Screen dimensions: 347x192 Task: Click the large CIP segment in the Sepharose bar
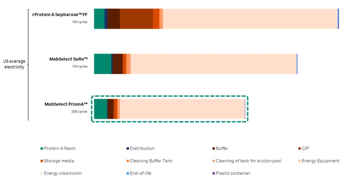pyautogui.click(x=136, y=19)
